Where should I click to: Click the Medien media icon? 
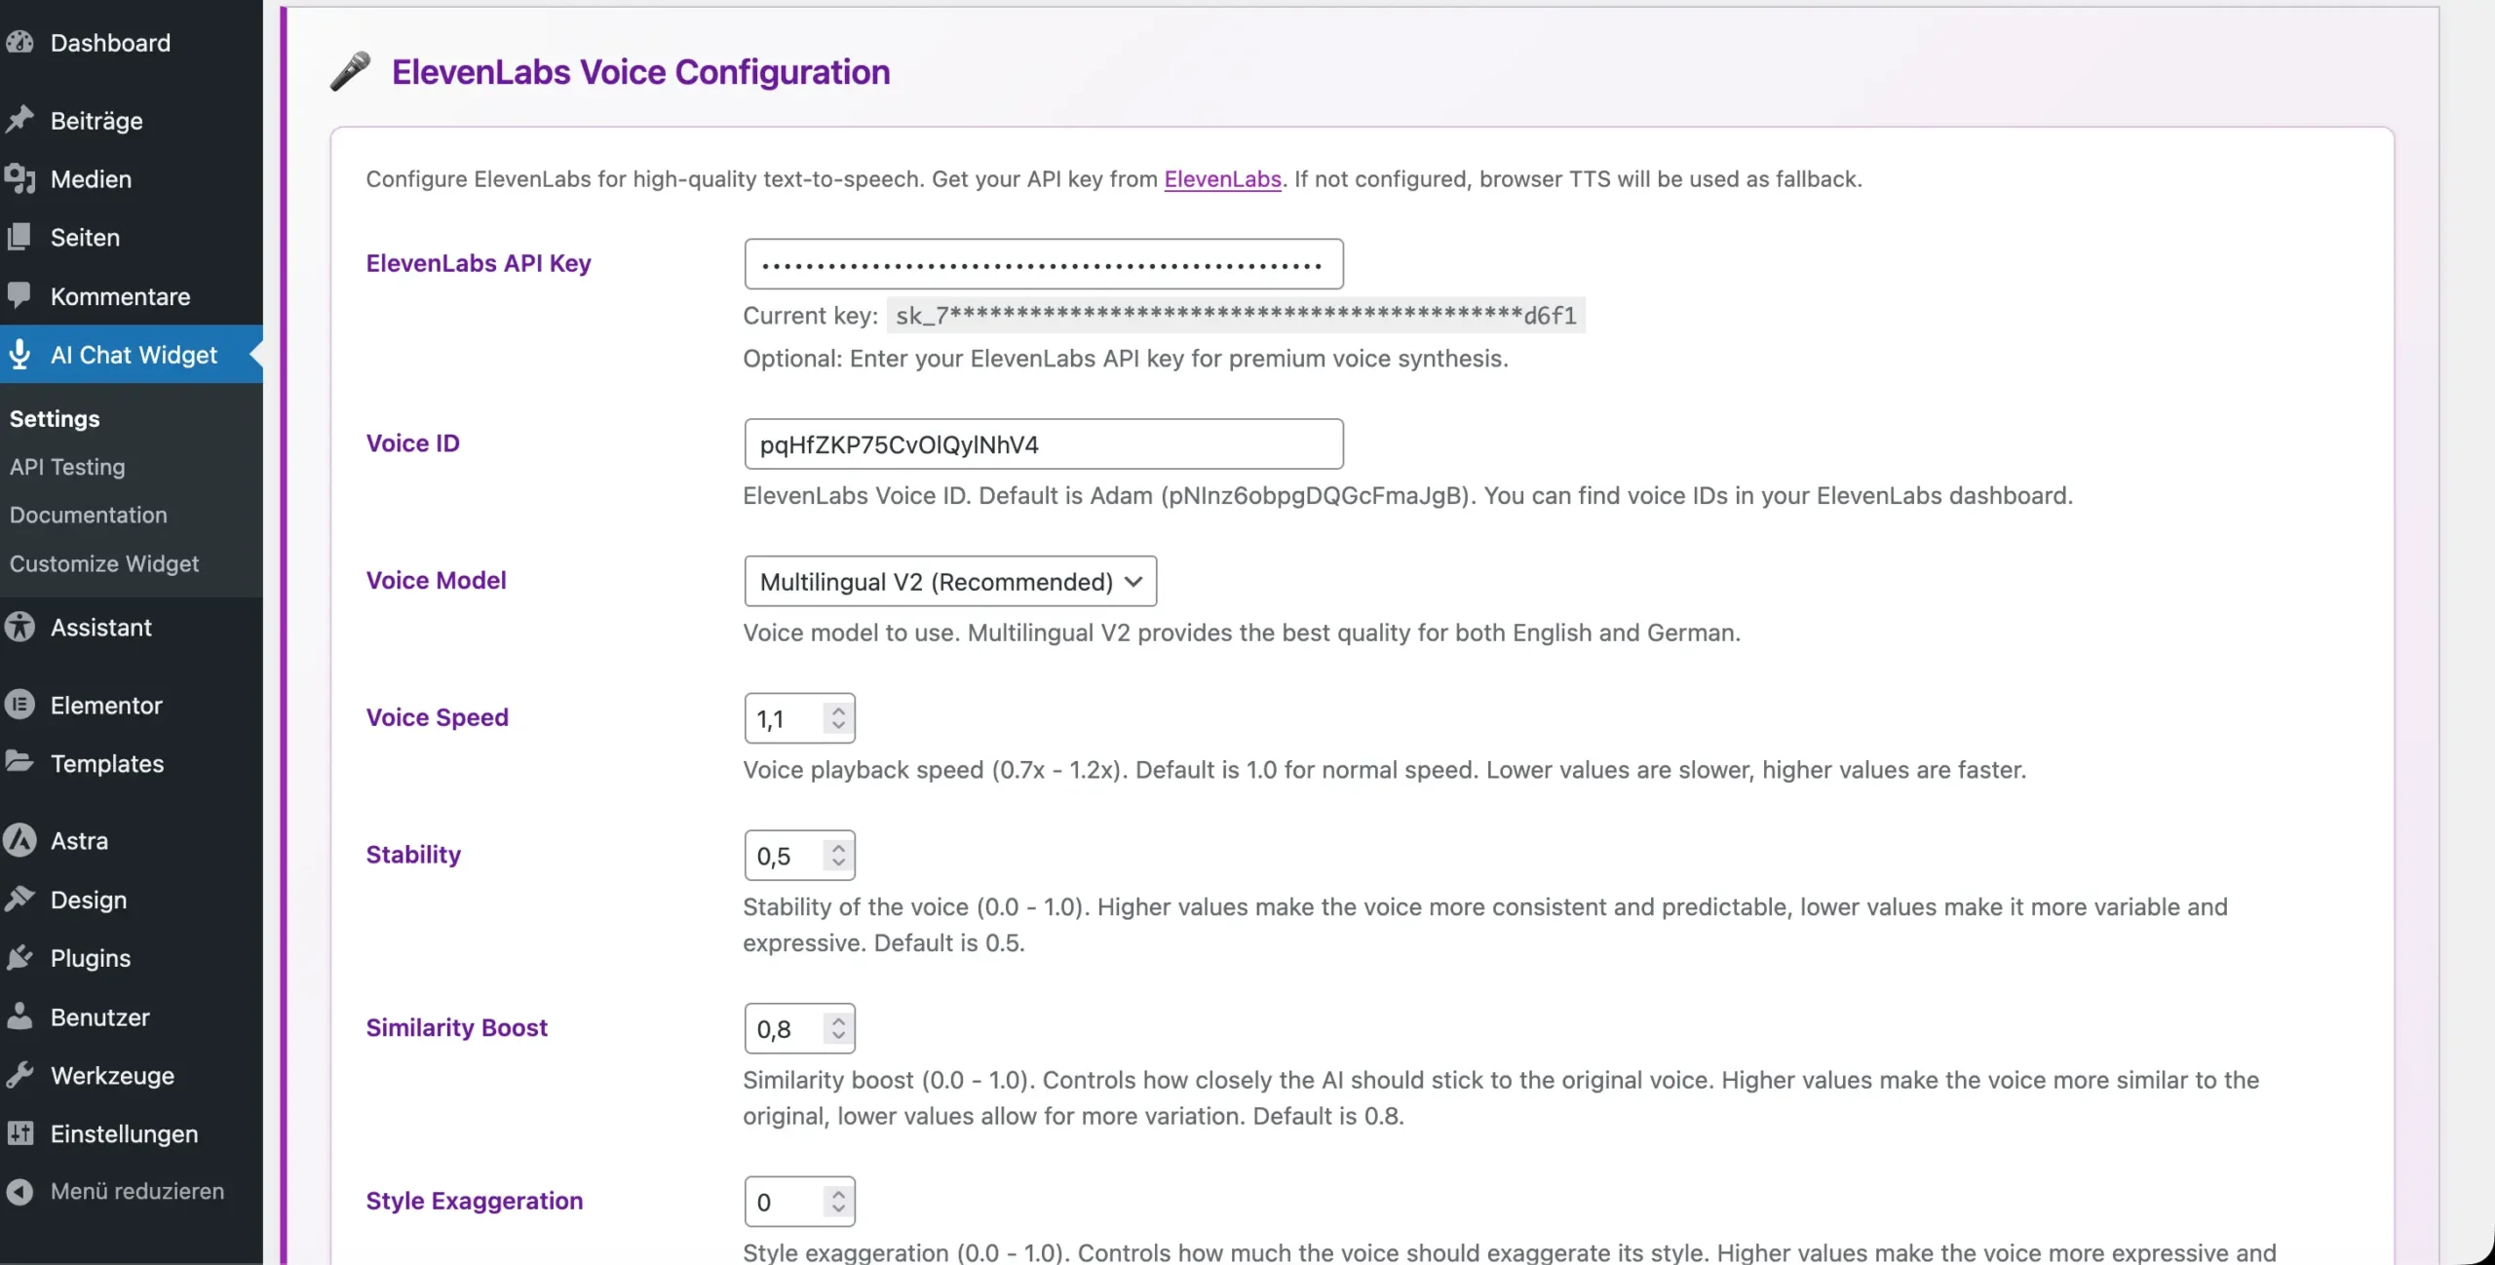pos(19,179)
